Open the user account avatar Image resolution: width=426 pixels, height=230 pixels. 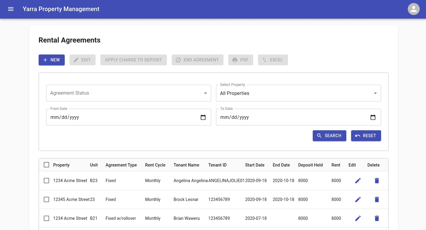414,9
